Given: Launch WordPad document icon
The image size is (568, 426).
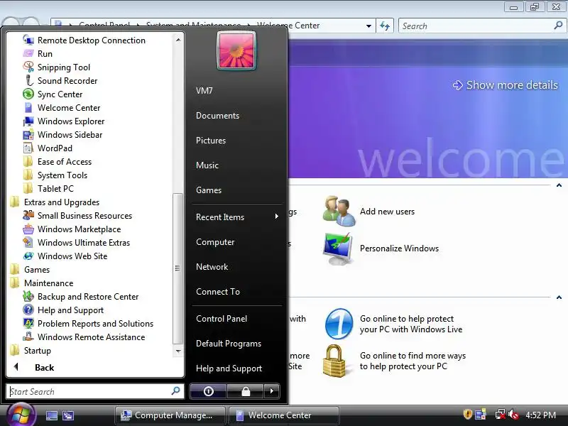Looking at the screenshot, I should (28, 148).
